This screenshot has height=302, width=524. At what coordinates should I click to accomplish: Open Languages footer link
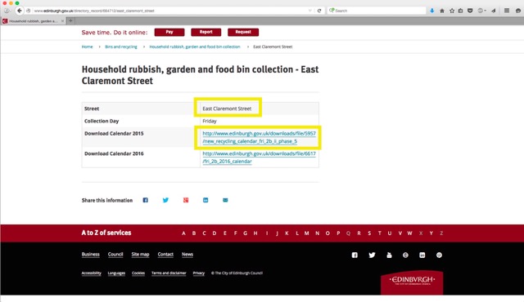116,273
